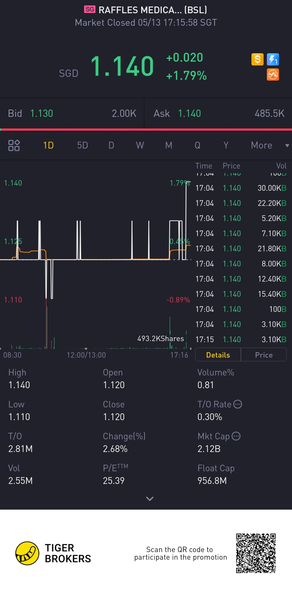Select the 17:04 trade row 100
Screen dimensions: 292x597
pyautogui.click(x=241, y=309)
